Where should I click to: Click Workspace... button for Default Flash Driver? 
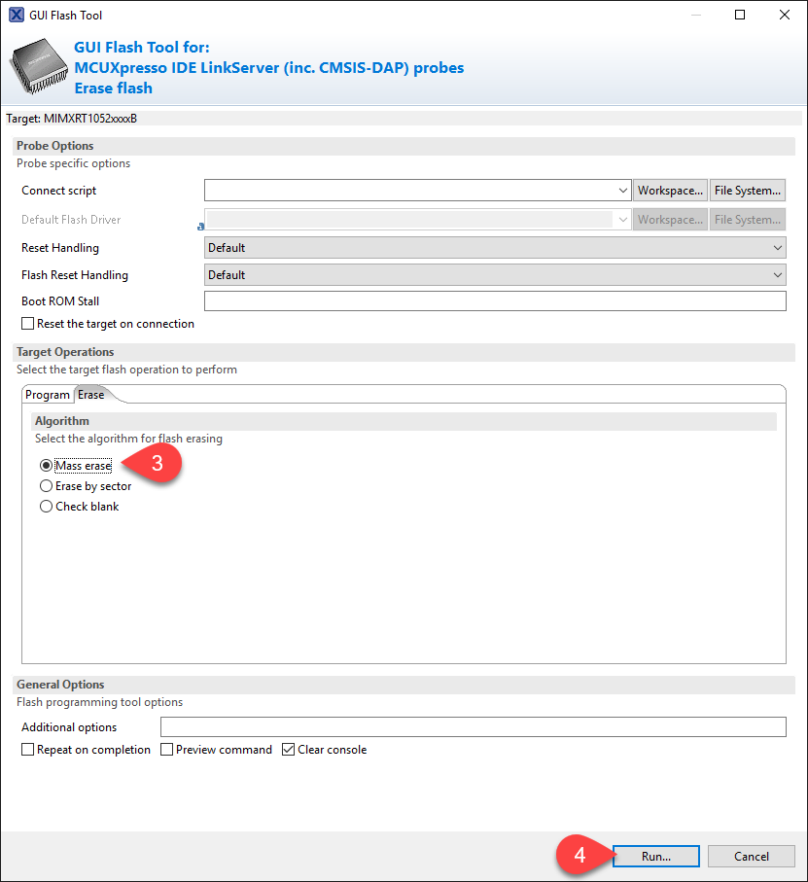coord(670,220)
